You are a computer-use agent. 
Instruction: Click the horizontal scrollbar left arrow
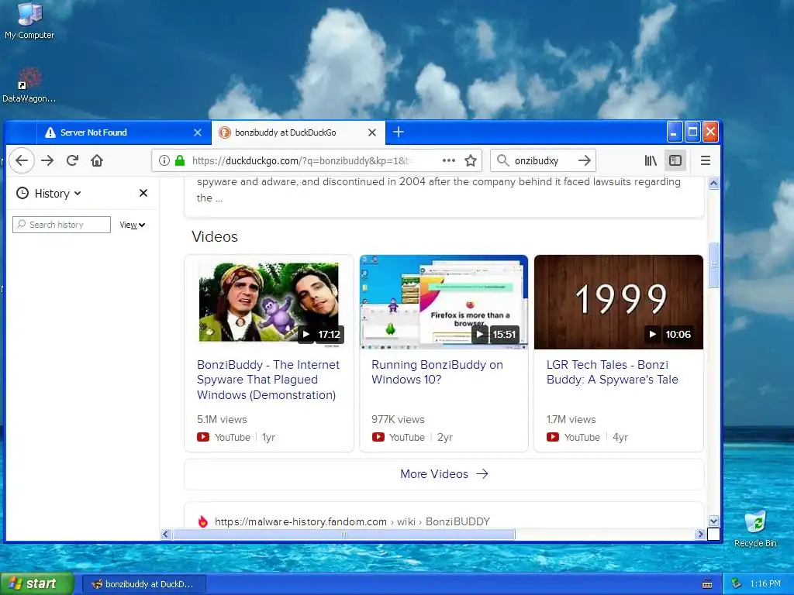[166, 535]
